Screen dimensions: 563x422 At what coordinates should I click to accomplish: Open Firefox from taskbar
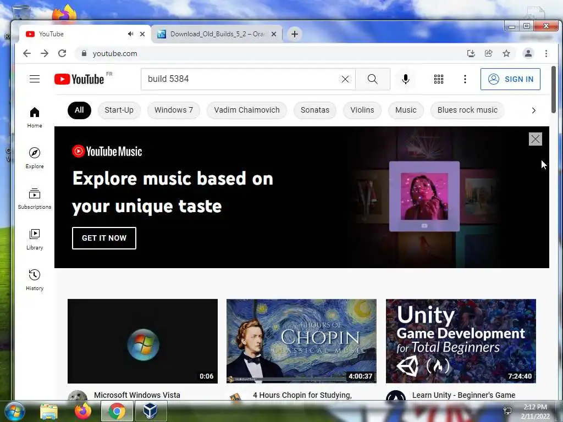coord(82,412)
